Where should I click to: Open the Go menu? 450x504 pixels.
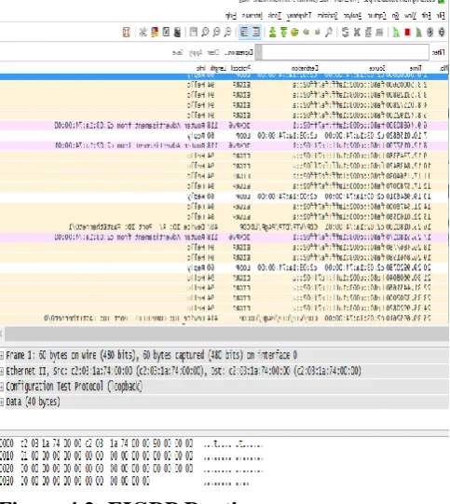click(395, 16)
